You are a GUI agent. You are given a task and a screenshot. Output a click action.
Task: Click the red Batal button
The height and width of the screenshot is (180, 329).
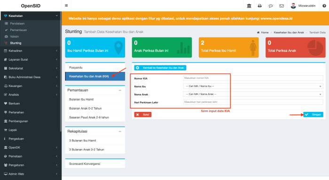[x=143, y=115]
